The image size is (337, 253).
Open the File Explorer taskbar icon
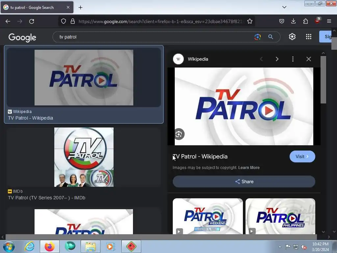pyautogui.click(x=91, y=246)
